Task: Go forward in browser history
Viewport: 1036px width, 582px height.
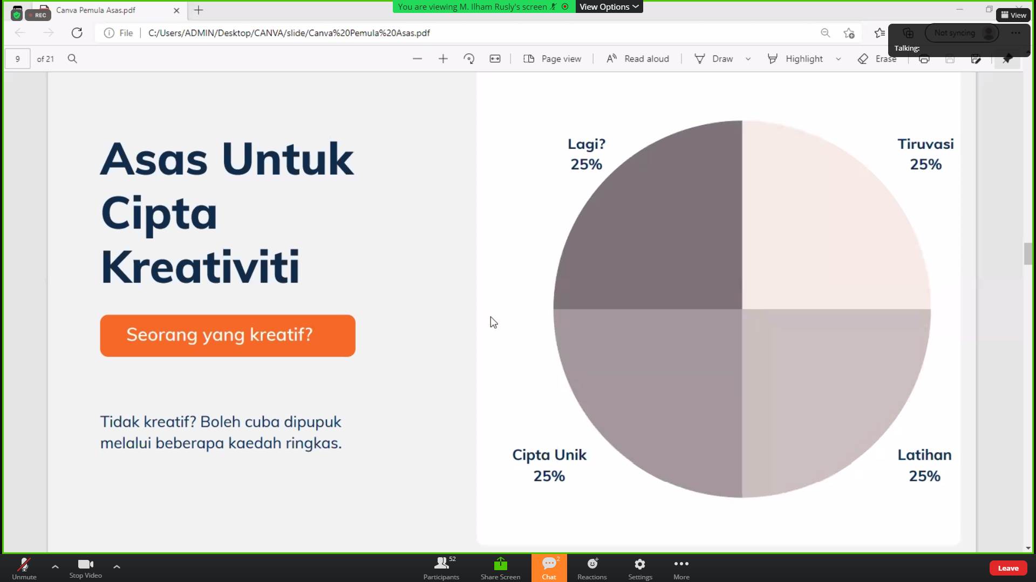Action: (x=49, y=33)
